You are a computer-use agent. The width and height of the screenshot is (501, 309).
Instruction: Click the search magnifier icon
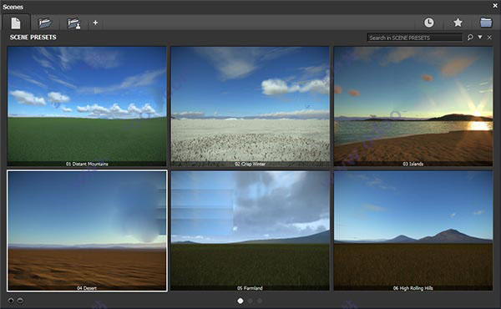(x=470, y=38)
